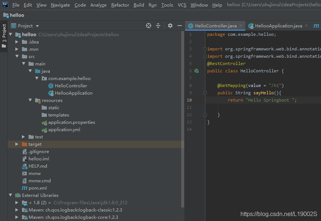This screenshot has height=221, width=321.
Task: Place cursor on line 10 return statement
Action: coord(262,100)
